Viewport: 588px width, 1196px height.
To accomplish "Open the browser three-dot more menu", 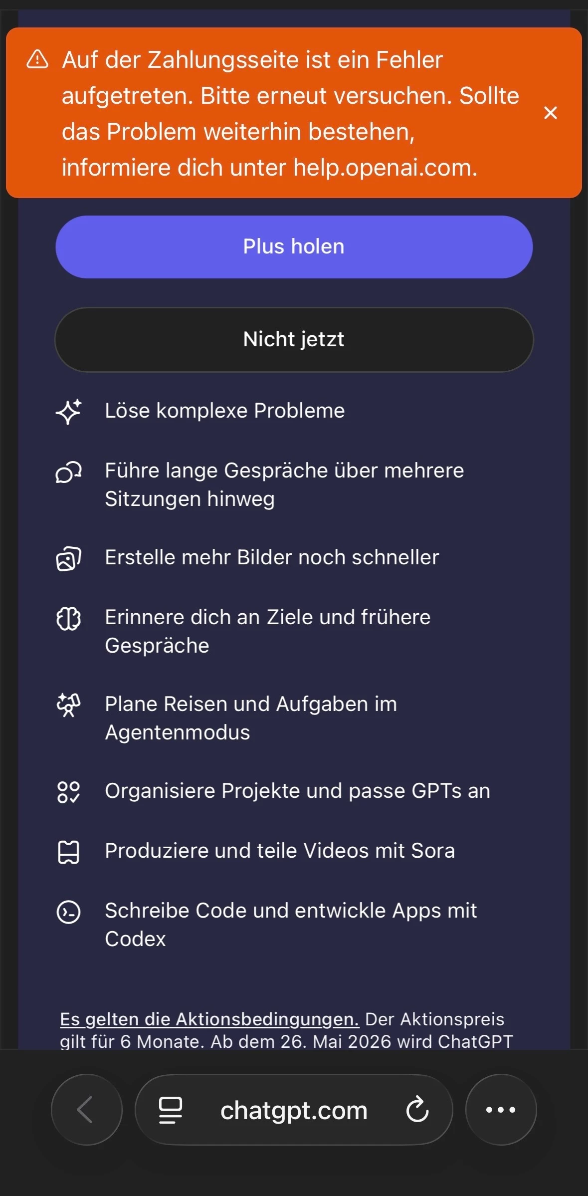I will point(501,1110).
